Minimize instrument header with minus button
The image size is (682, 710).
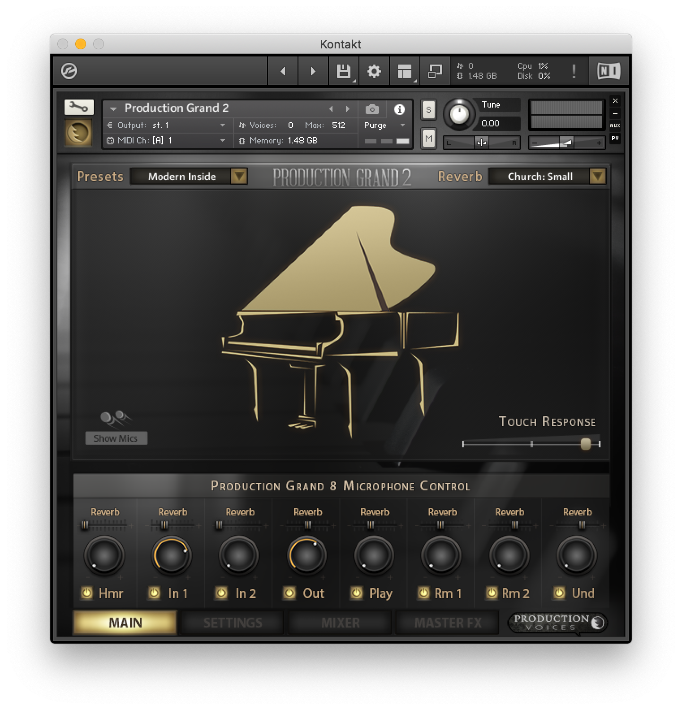coord(615,113)
